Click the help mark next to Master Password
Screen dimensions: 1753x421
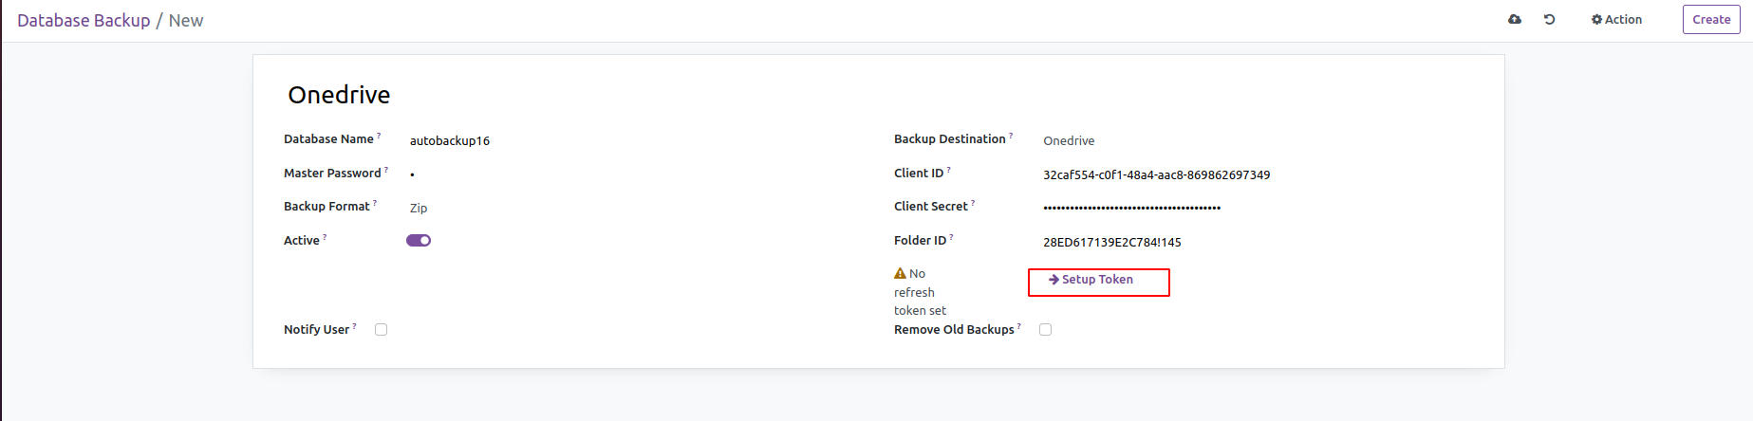coord(386,170)
